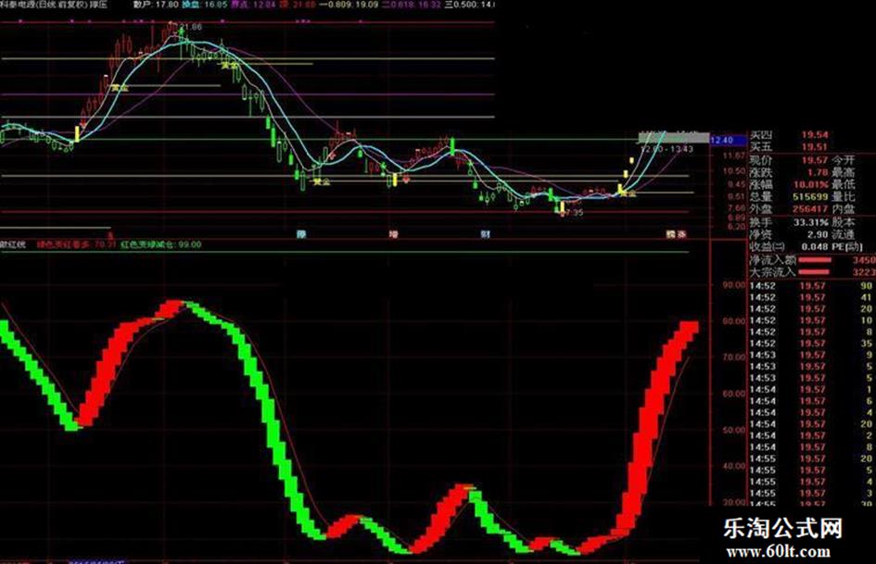The height and width of the screenshot is (564, 876).
Task: Click the 外盘 256417 value
Action: [x=810, y=209]
